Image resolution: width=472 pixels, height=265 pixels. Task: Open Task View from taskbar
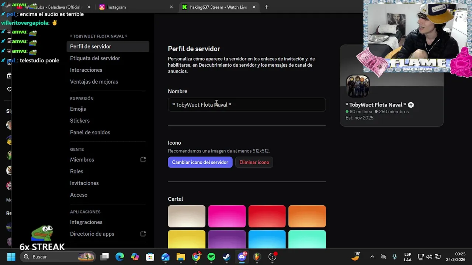tap(105, 257)
